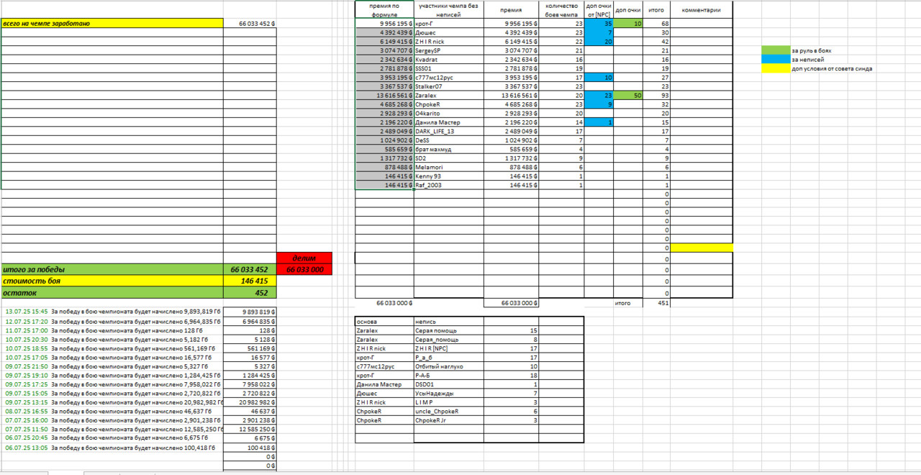
Task: Select the red 'делим' cell
Action: pos(304,258)
